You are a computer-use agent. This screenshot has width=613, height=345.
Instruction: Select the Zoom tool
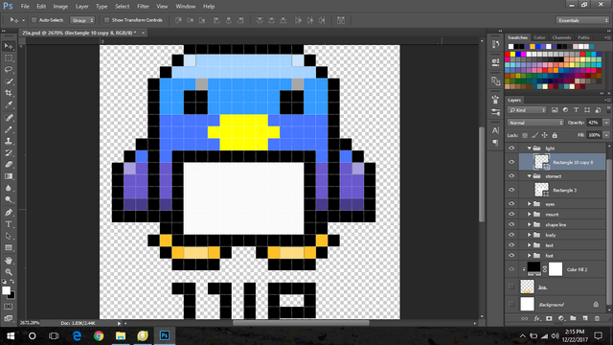pos(9,272)
